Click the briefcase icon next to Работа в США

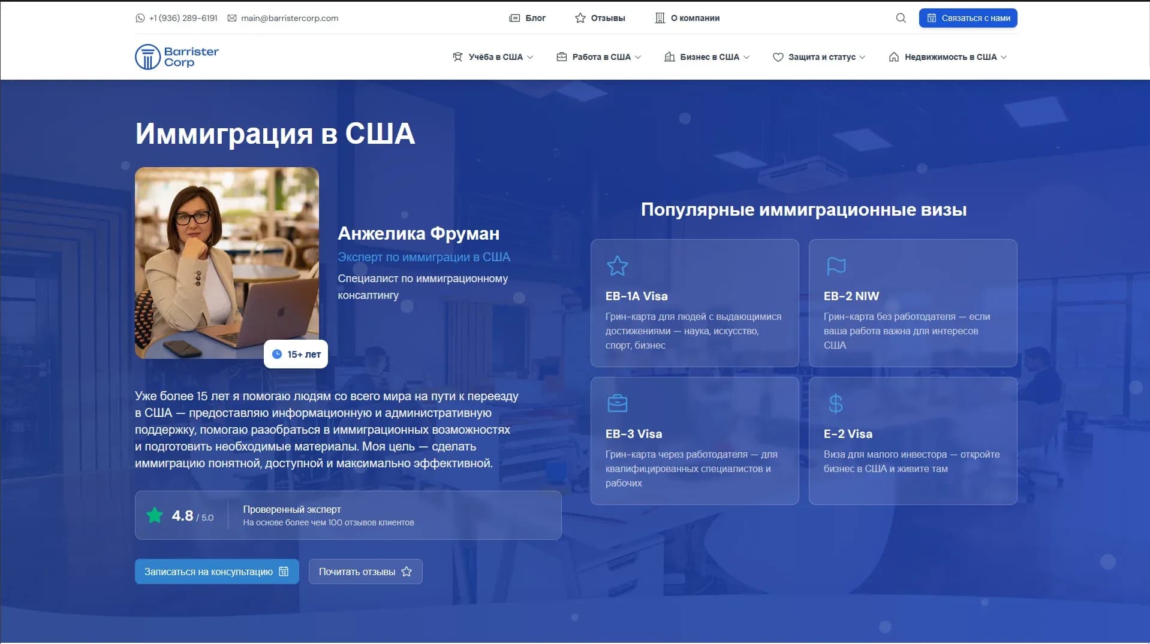pyautogui.click(x=562, y=57)
